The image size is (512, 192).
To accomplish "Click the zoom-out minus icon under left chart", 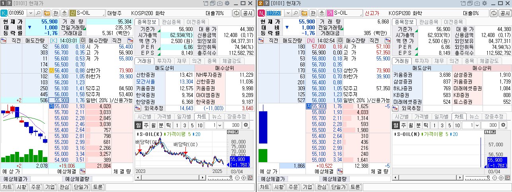I will click(x=238, y=178).
